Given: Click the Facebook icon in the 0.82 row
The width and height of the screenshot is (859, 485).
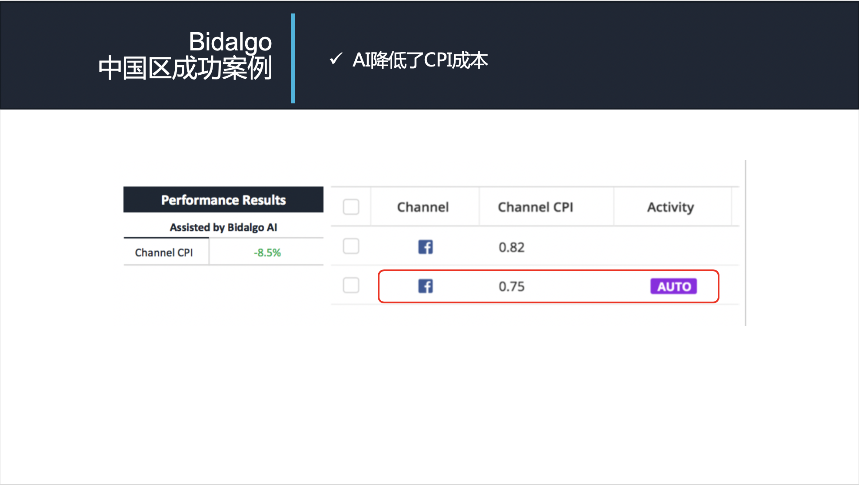Looking at the screenshot, I should pos(425,247).
